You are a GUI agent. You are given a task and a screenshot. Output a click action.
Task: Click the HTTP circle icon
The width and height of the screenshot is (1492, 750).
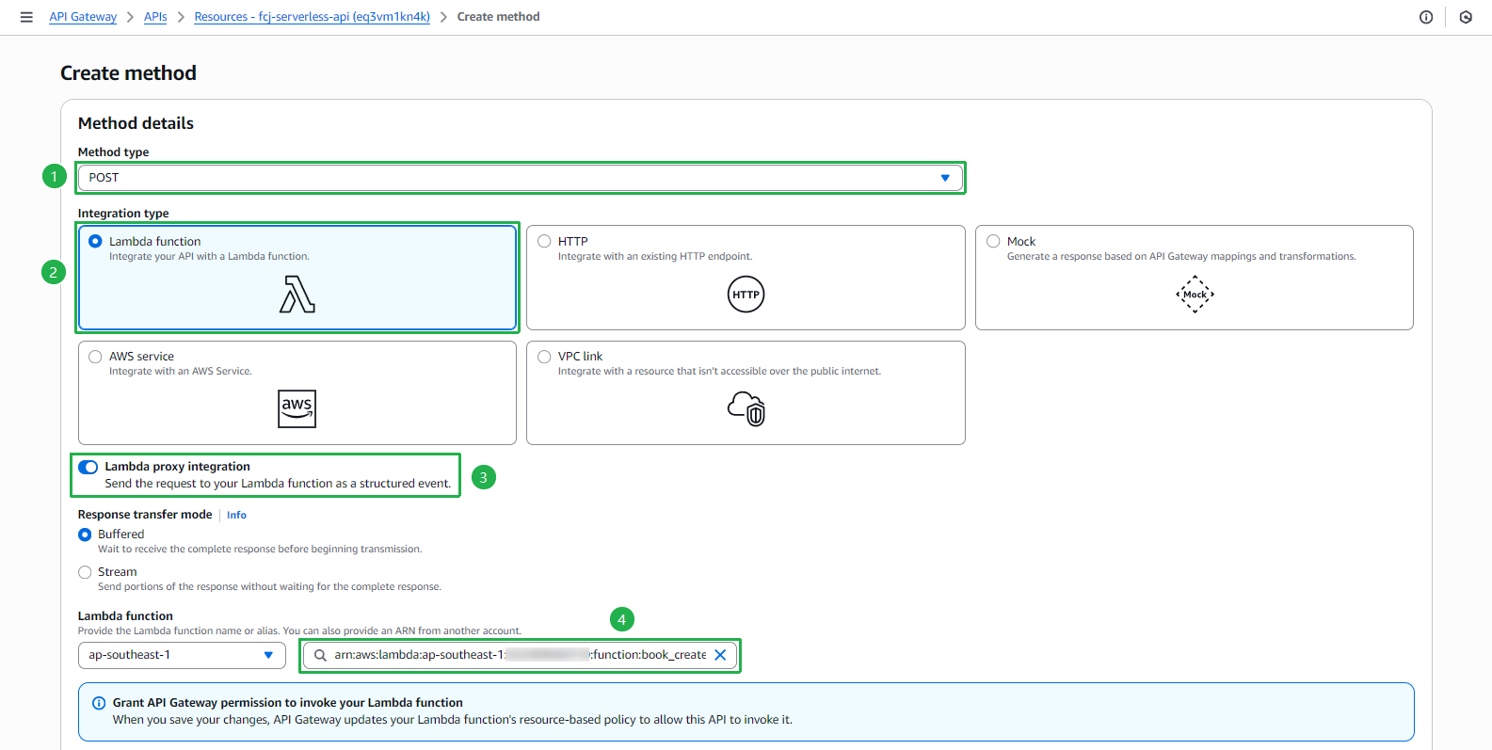[x=746, y=295]
